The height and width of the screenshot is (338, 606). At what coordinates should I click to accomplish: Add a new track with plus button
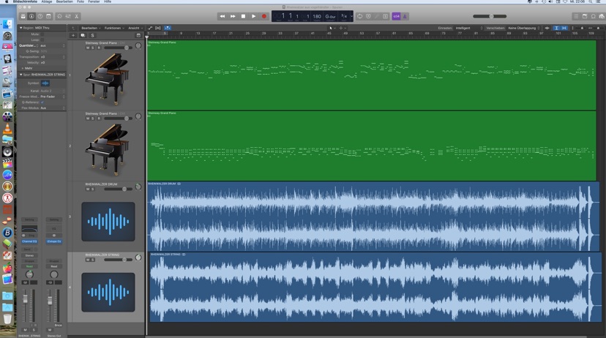click(73, 35)
